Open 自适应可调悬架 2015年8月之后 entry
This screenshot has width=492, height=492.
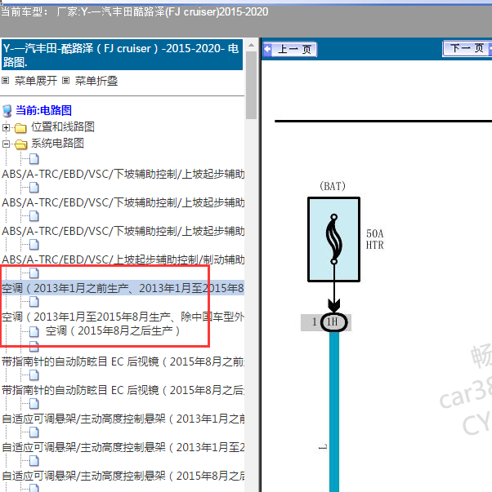(123, 476)
